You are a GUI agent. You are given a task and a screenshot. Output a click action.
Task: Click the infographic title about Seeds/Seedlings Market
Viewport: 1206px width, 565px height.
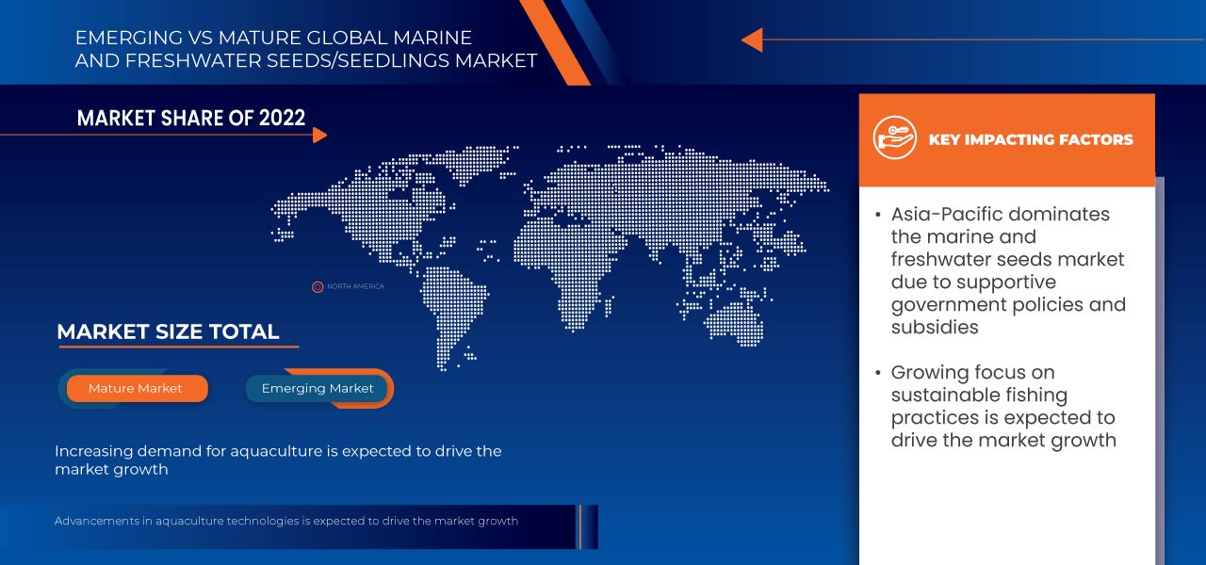(305, 50)
